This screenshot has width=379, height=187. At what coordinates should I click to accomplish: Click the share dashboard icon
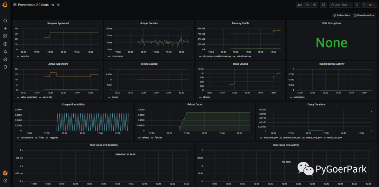58,5
